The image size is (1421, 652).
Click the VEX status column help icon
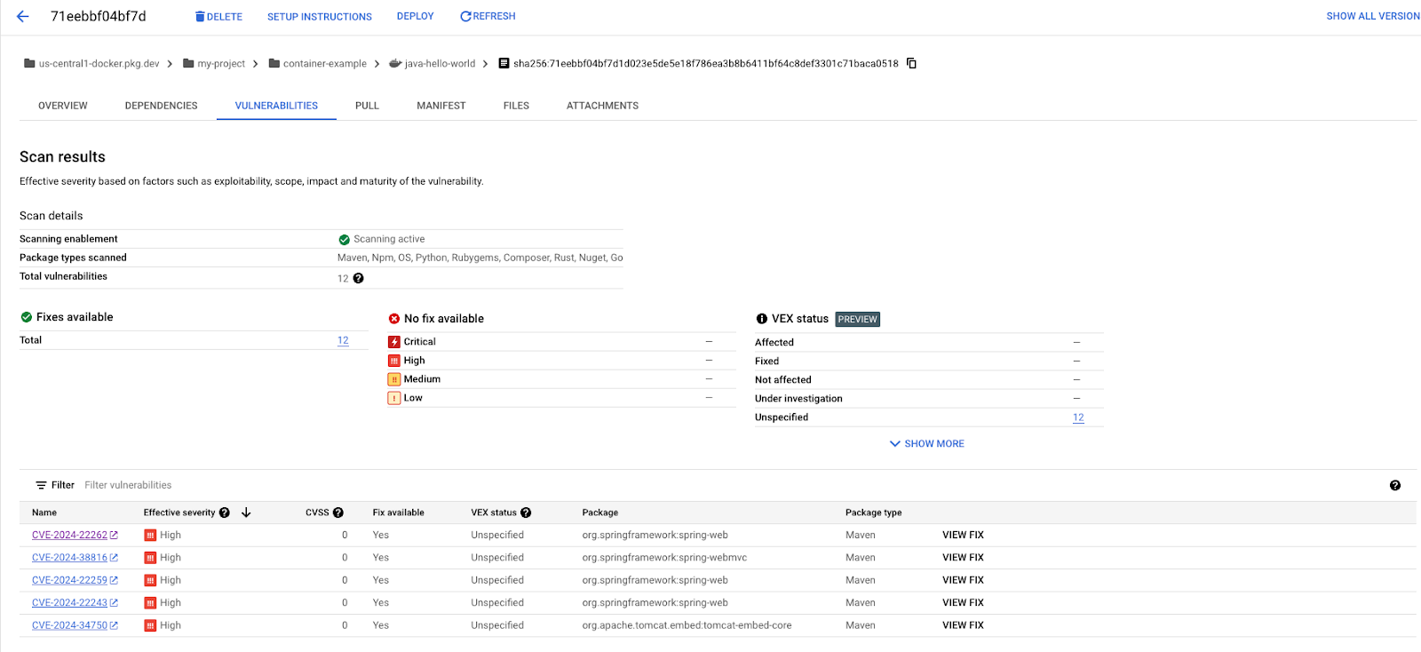[x=526, y=513]
